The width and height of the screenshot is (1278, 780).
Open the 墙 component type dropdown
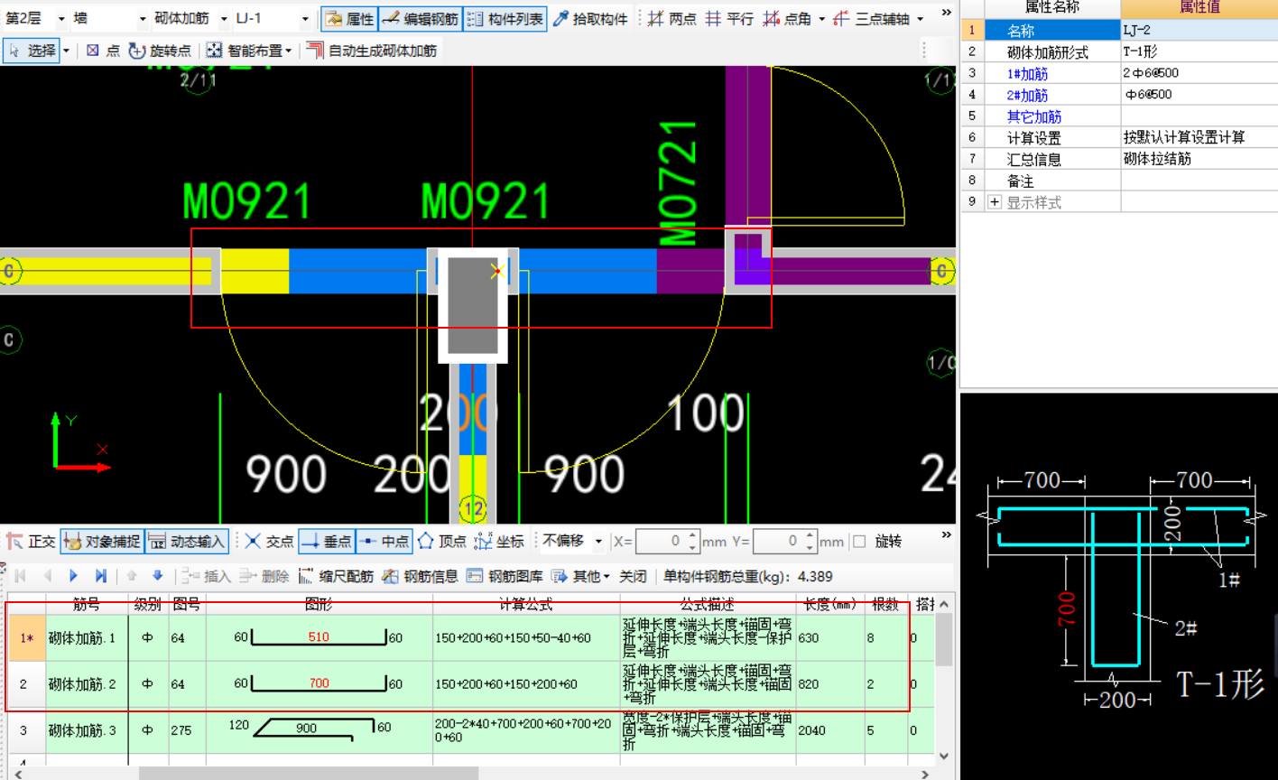coord(143,19)
